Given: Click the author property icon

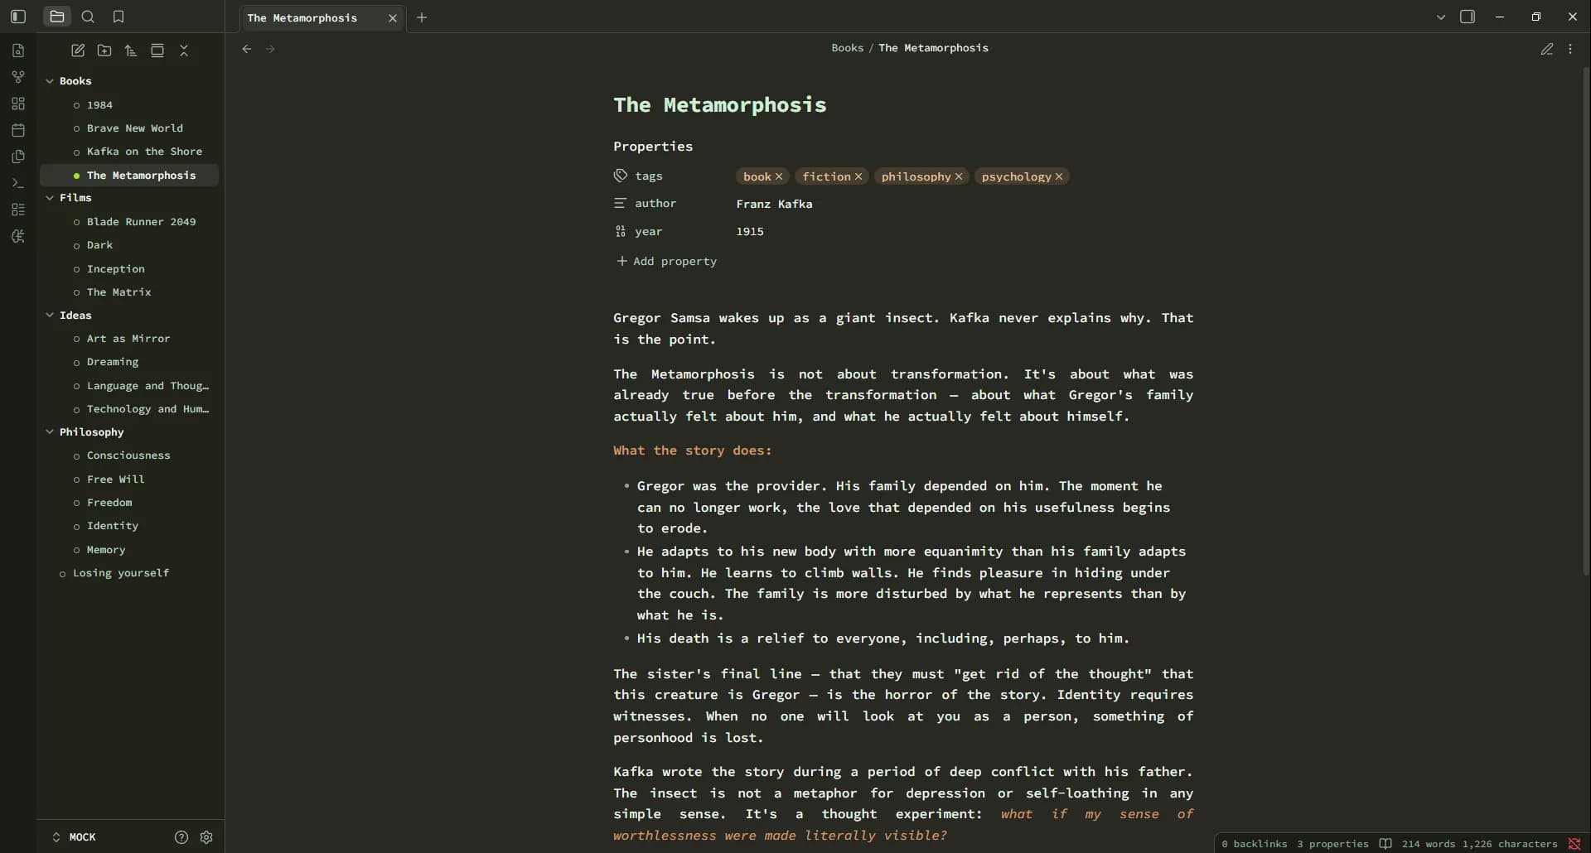Looking at the screenshot, I should [x=621, y=203].
